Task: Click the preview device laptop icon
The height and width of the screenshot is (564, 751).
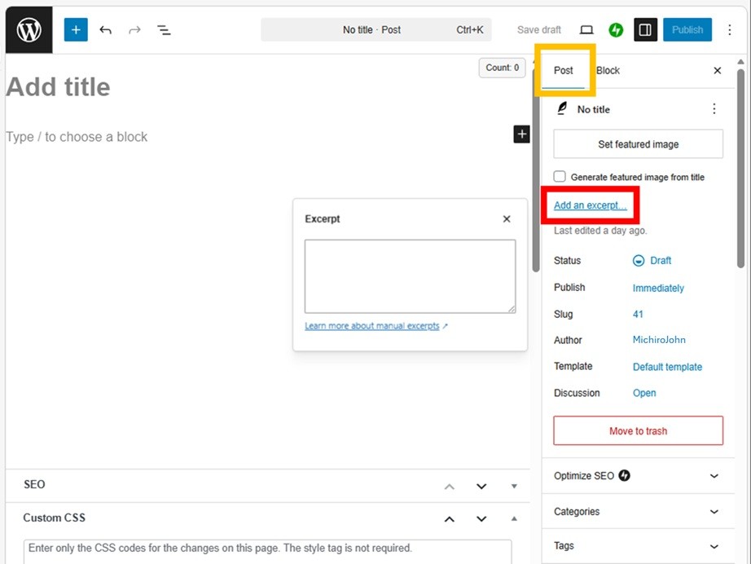Action: click(586, 30)
